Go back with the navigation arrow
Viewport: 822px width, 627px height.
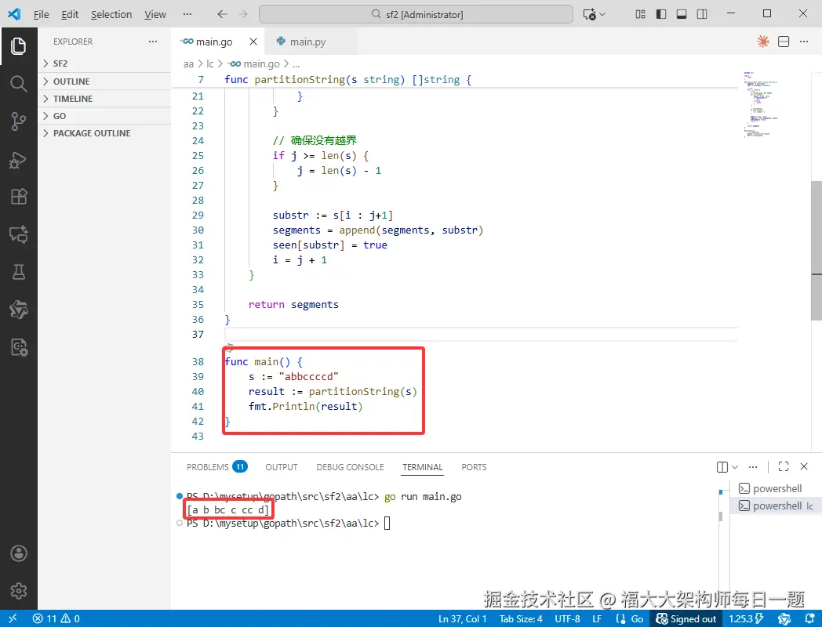pyautogui.click(x=222, y=14)
